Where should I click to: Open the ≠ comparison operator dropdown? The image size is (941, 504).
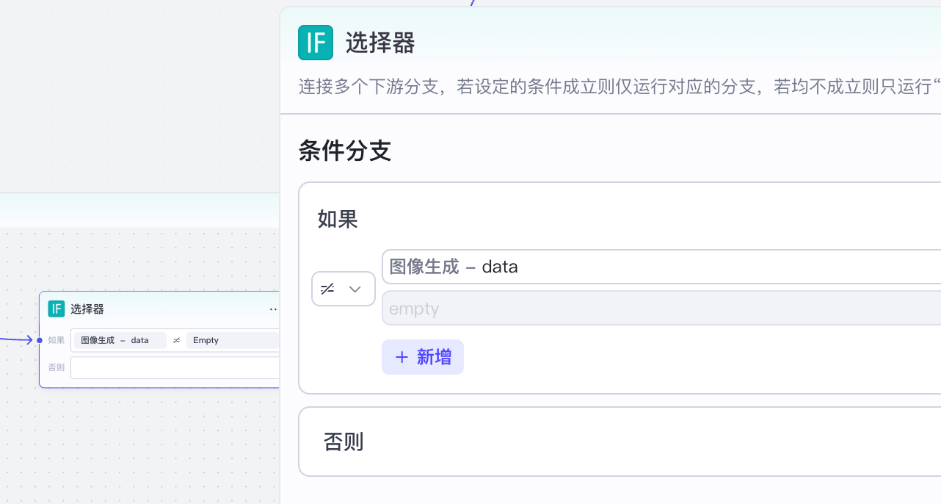click(x=344, y=289)
